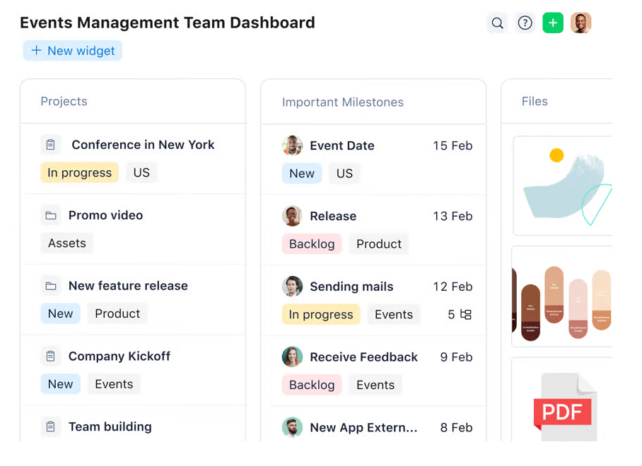
Task: Click US tag on Conference in New York
Action: (x=141, y=172)
